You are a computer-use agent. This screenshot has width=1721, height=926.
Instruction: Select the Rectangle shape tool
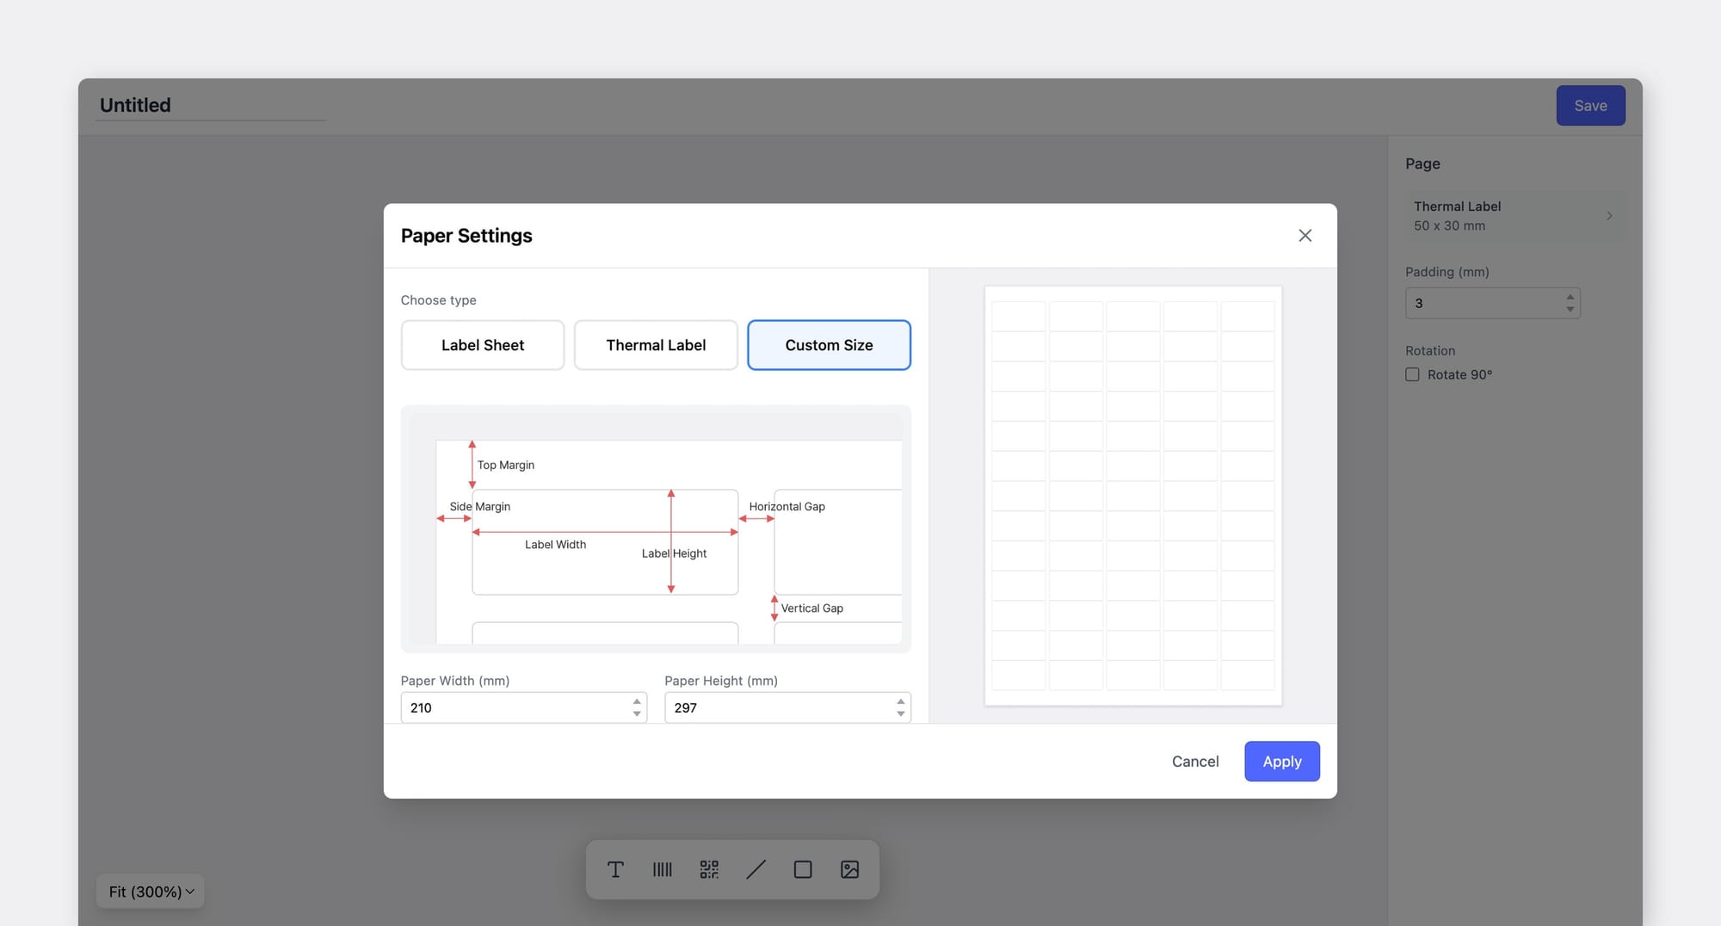pos(803,869)
